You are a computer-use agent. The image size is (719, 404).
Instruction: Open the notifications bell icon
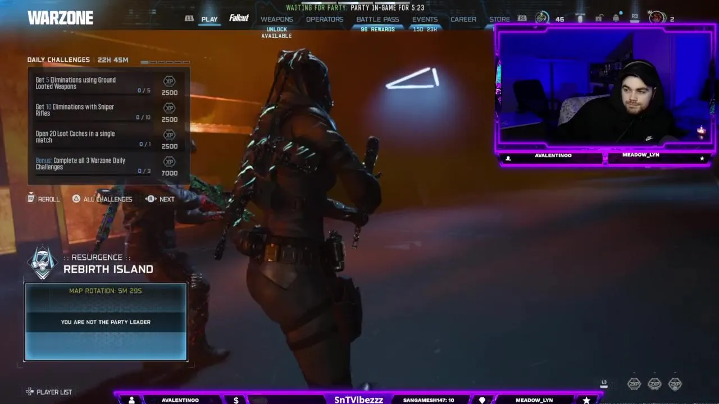[x=616, y=18]
